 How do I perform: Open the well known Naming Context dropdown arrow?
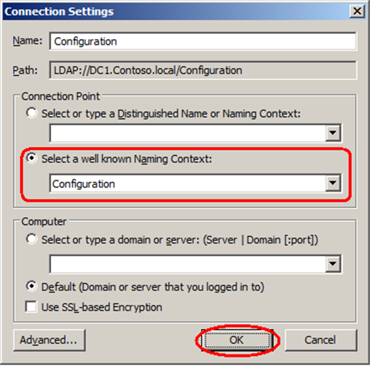pos(333,183)
